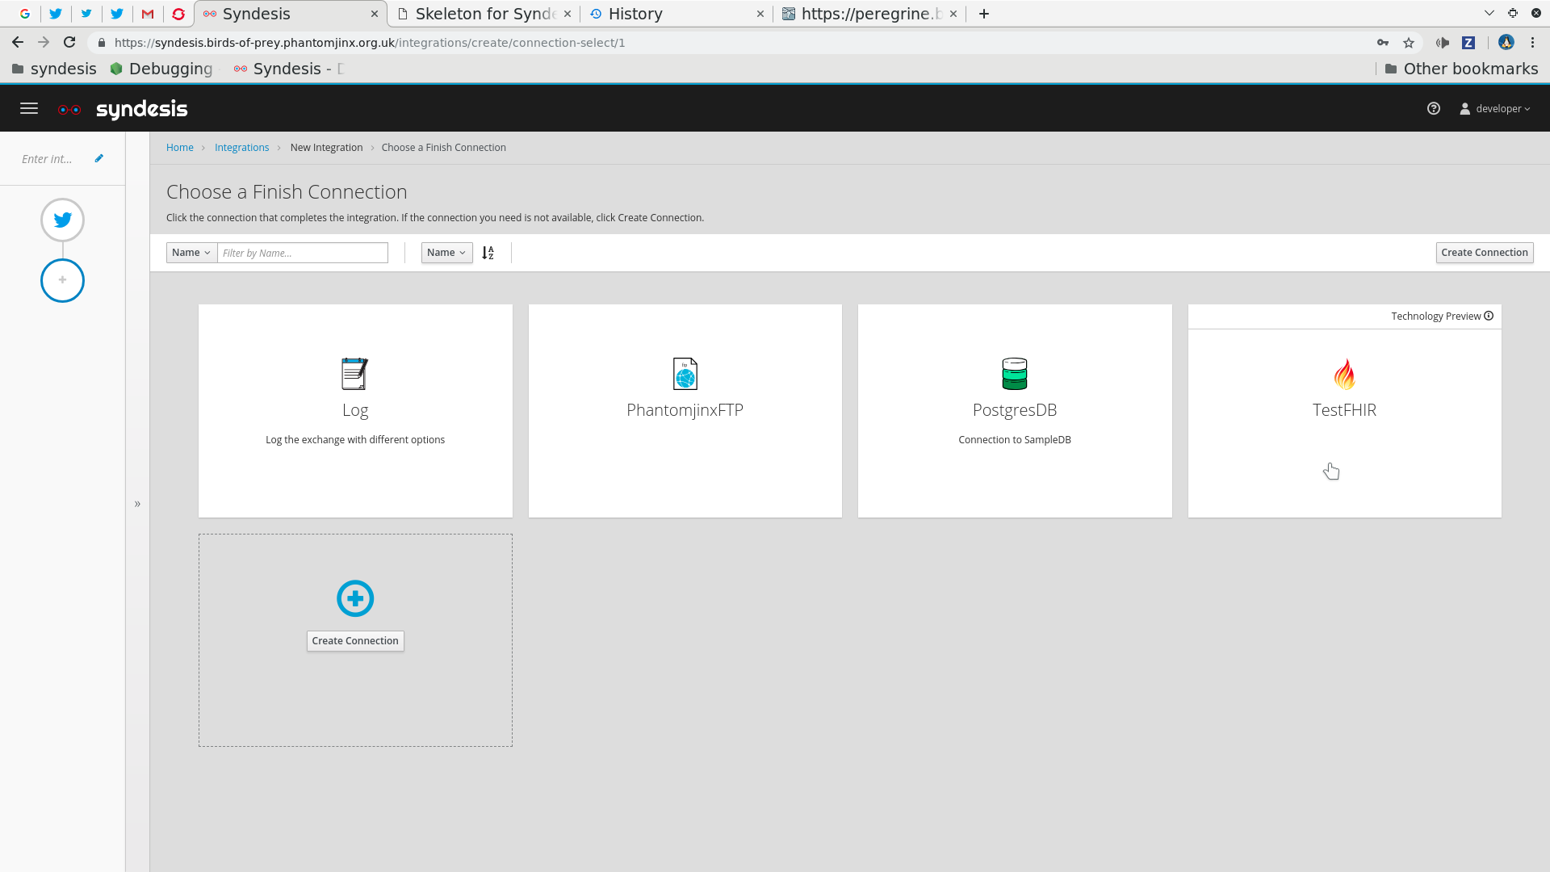Open the browser profile avatar
Screen dimensions: 1550x872
point(1506,43)
